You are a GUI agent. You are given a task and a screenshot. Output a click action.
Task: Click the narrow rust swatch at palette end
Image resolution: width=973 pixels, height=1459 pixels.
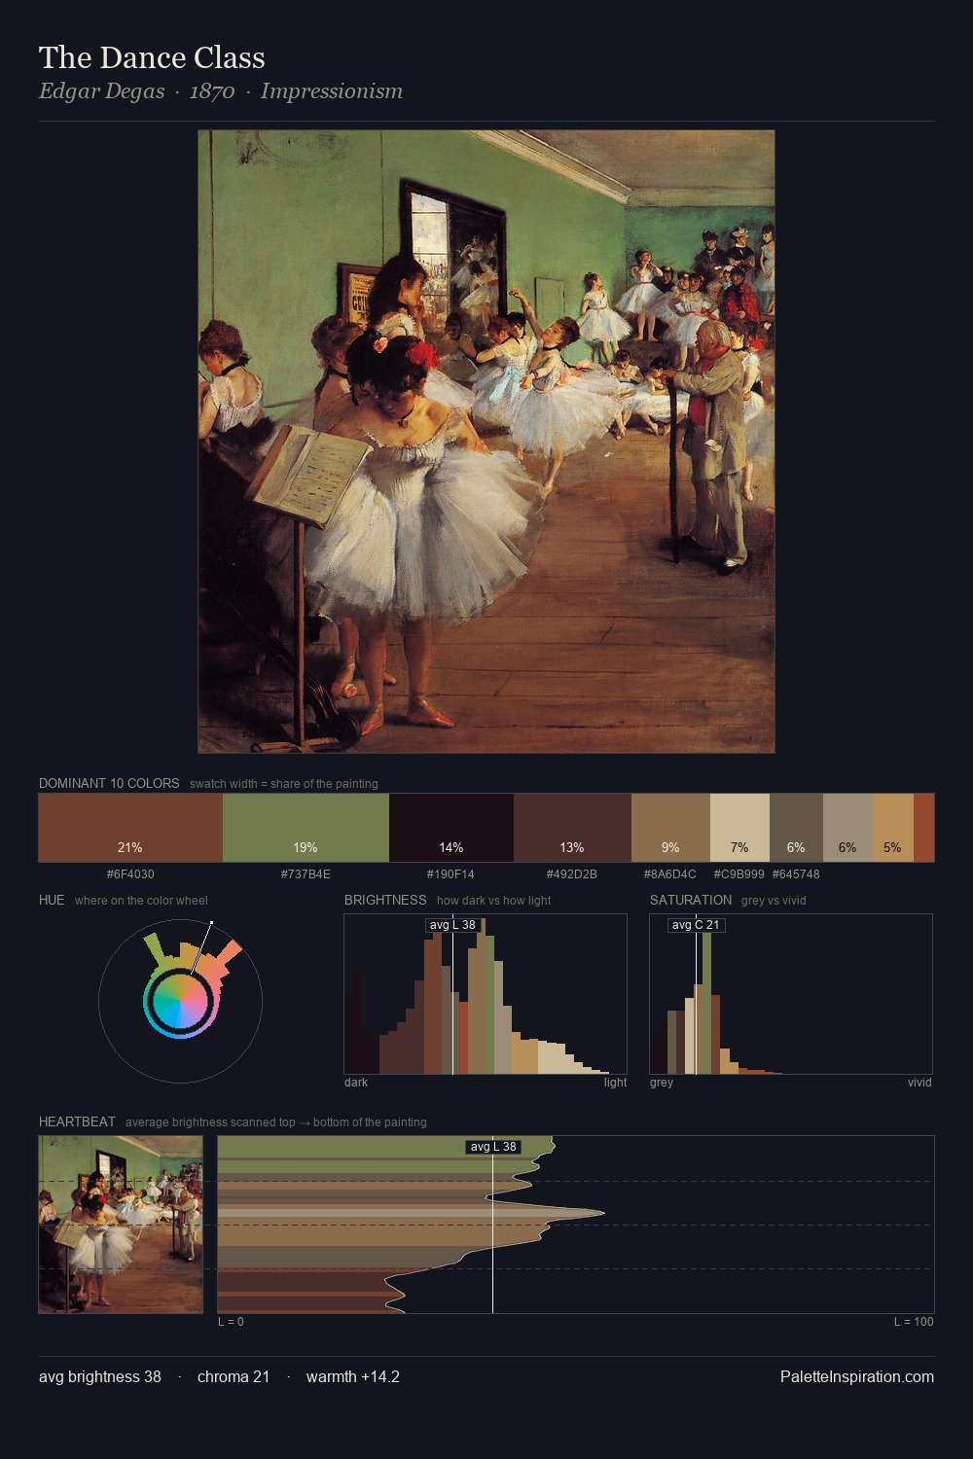click(x=924, y=828)
